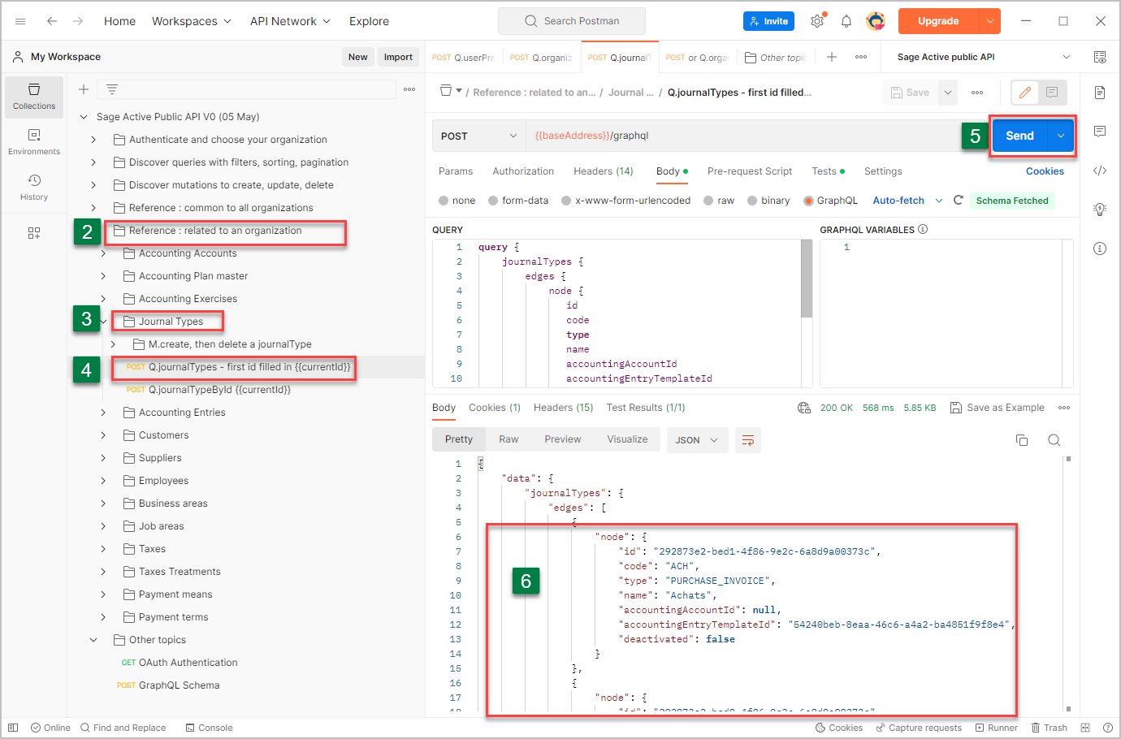Click the query editor scrollbar
Image resolution: width=1121 pixels, height=739 pixels.
807,279
